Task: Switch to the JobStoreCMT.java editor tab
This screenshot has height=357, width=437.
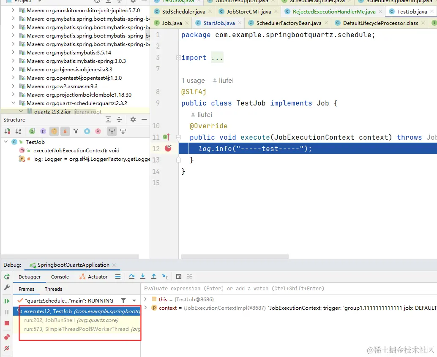Action: 249,12
